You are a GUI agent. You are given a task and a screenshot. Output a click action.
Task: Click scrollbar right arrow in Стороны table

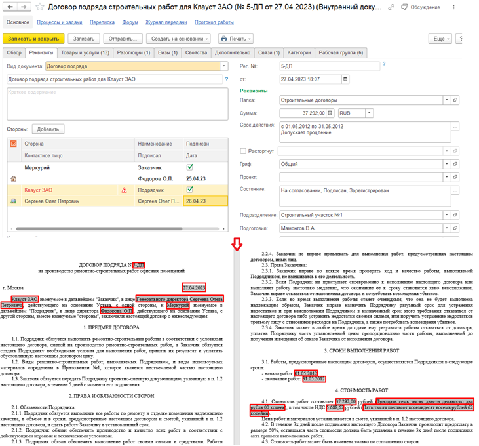click(x=223, y=229)
